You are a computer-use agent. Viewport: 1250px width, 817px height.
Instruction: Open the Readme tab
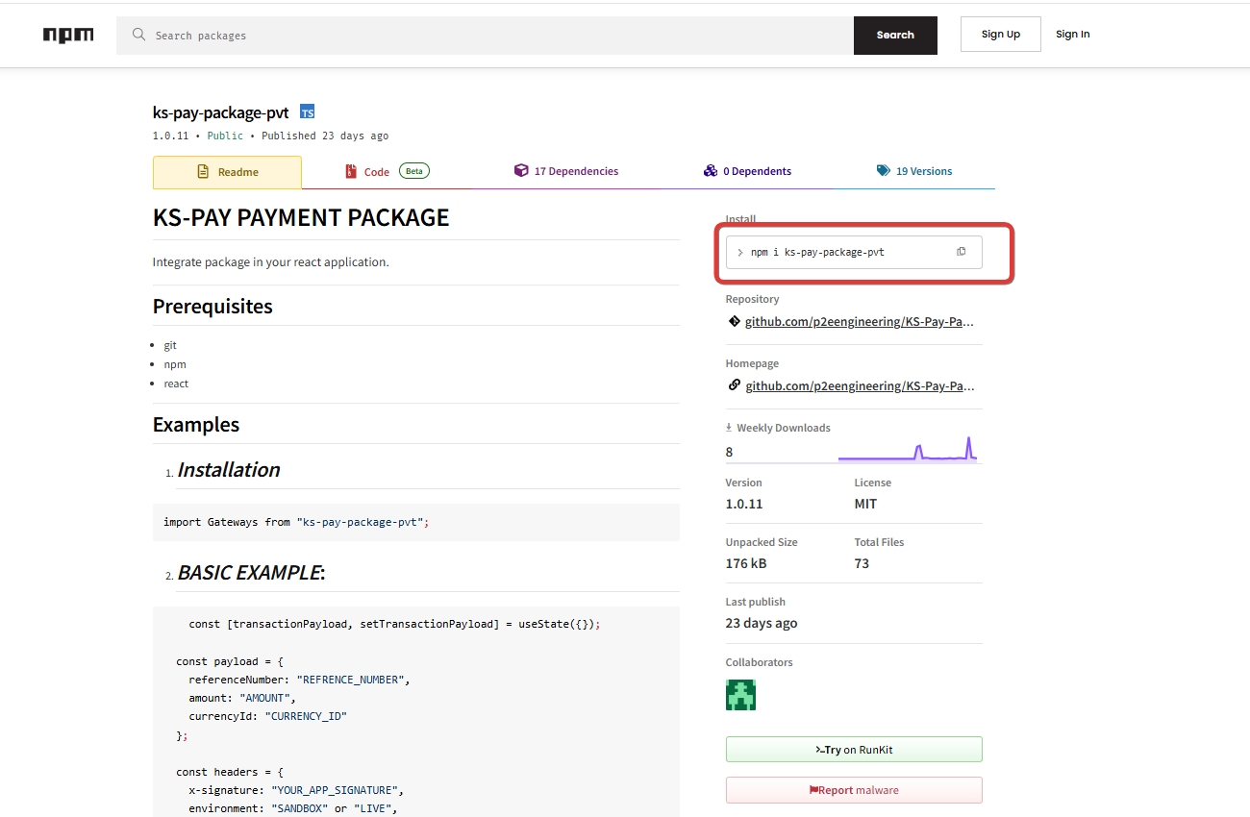[227, 172]
